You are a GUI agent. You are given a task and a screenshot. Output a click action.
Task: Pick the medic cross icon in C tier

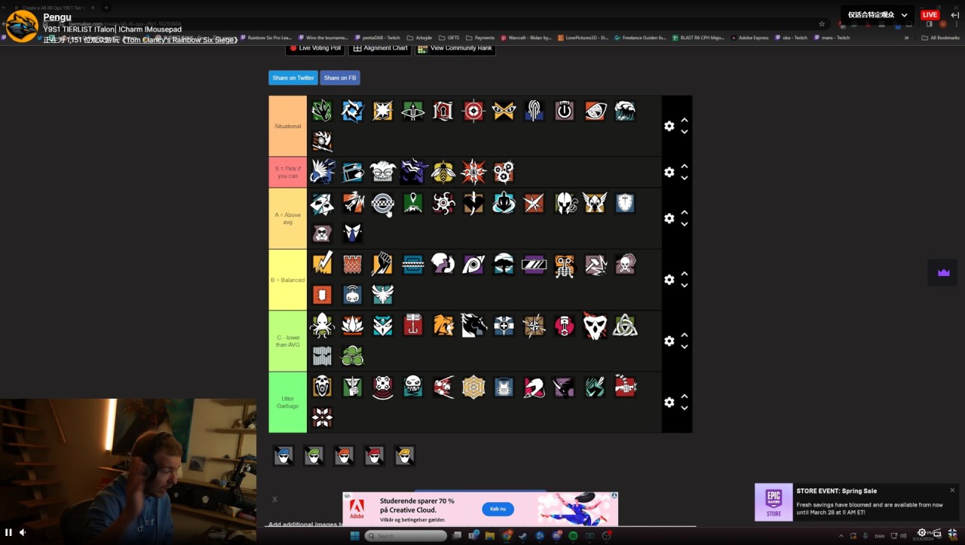pyautogui.click(x=504, y=326)
